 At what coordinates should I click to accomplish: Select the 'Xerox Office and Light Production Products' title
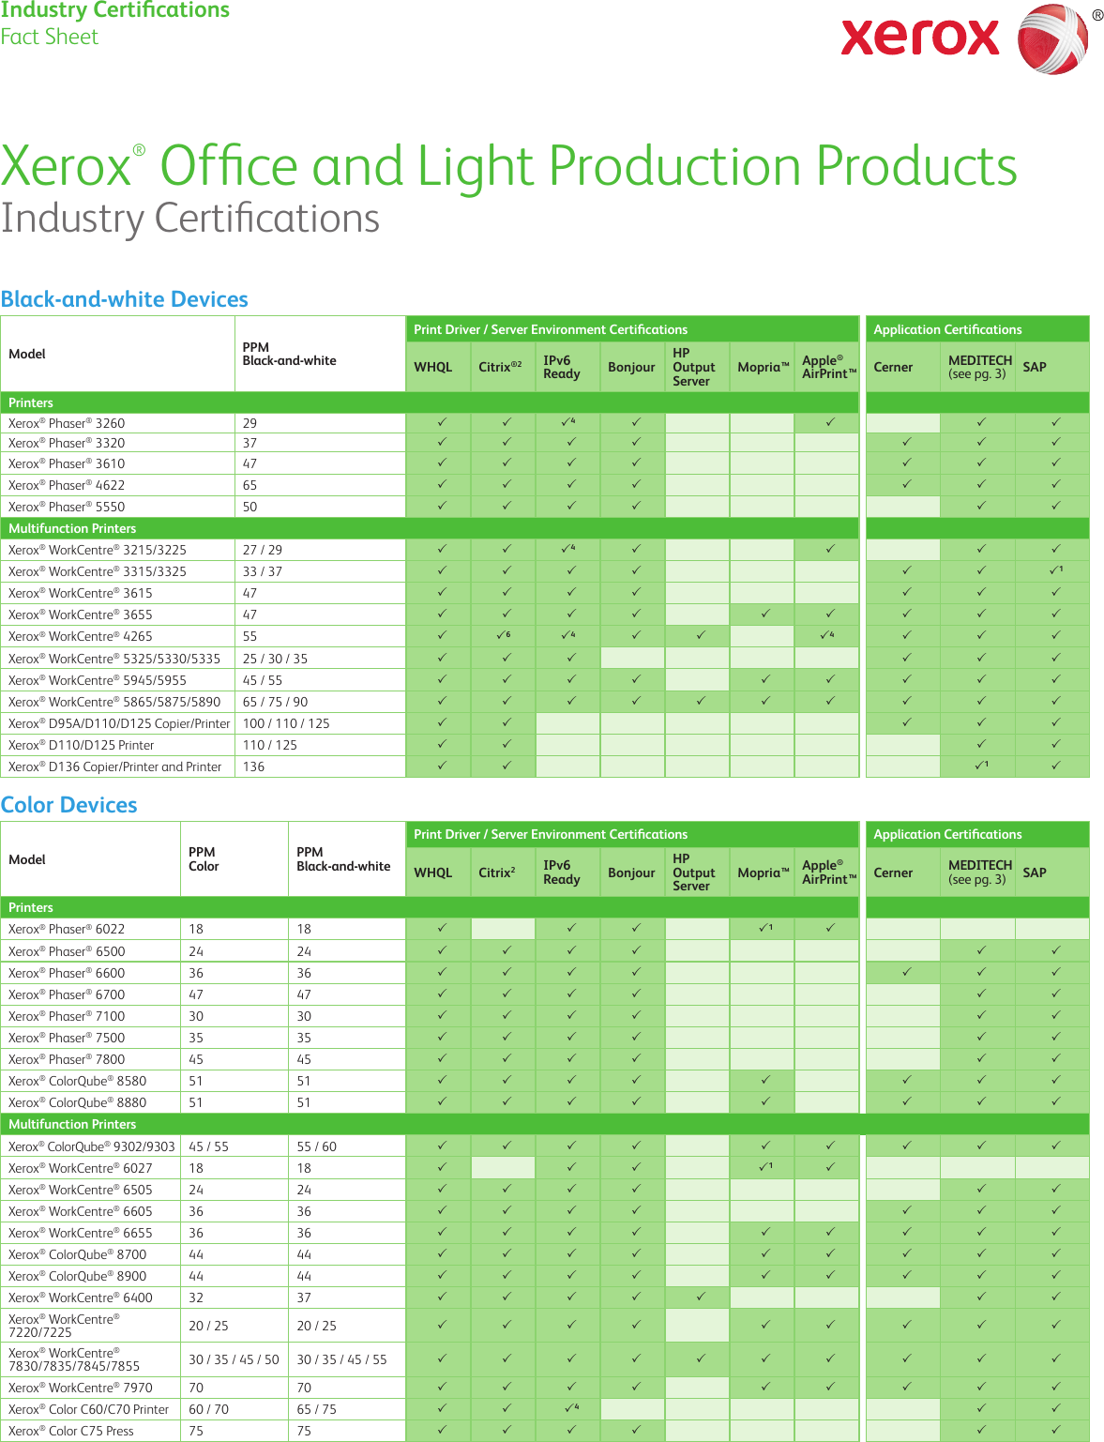[x=509, y=165]
